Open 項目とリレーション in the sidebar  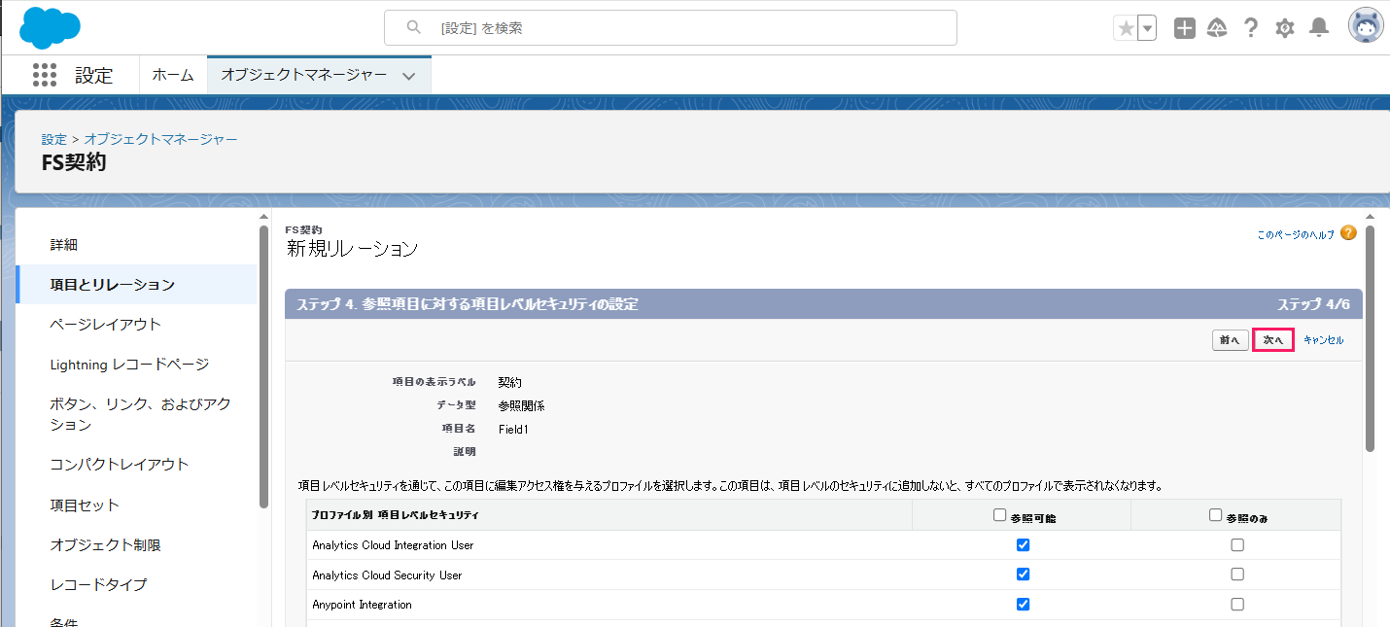click(136, 285)
